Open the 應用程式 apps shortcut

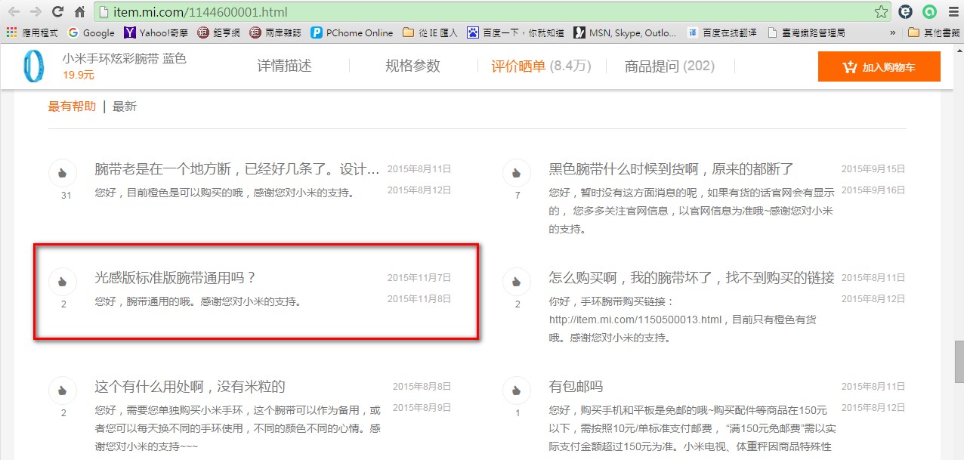point(32,32)
